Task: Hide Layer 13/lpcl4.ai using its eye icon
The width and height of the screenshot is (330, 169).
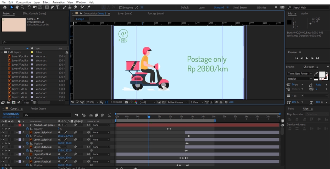Action: [3, 132]
